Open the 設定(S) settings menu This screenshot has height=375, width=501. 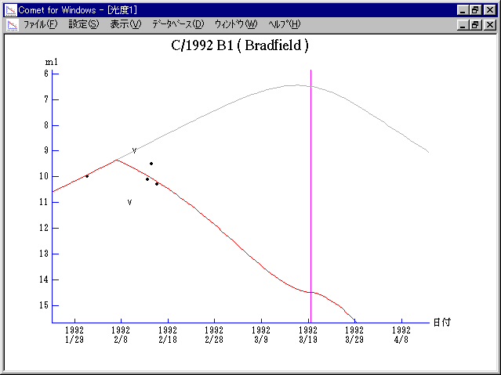[84, 24]
